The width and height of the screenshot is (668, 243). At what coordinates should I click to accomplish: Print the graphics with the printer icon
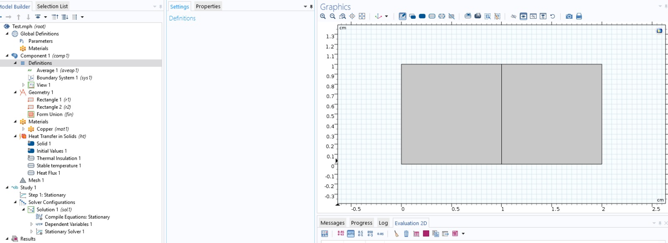pos(579,16)
